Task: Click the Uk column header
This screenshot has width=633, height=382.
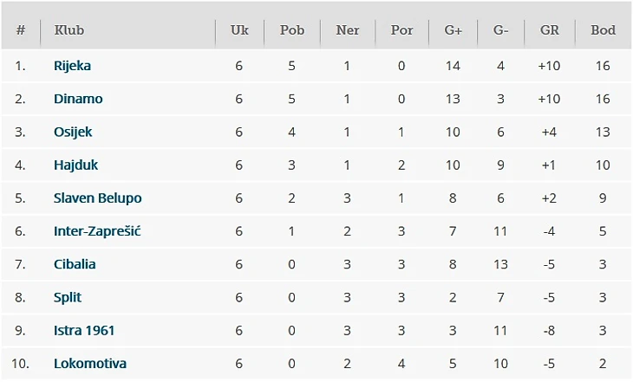Action: click(239, 30)
